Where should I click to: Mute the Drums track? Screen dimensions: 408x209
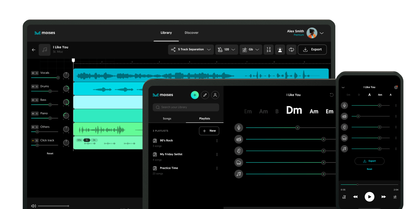point(33,87)
